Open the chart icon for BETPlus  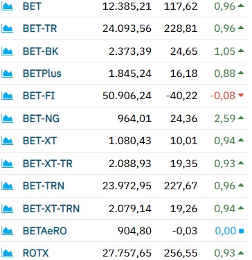[7, 73]
